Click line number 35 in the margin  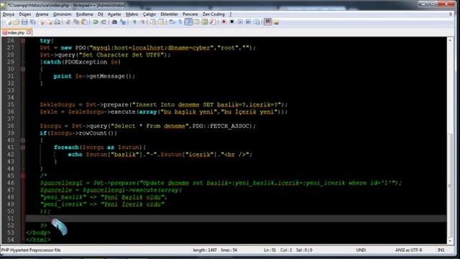pos(11,104)
